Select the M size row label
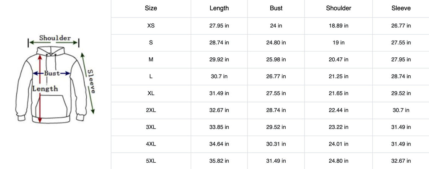Viewport: 429px width, 169px height. (151, 59)
